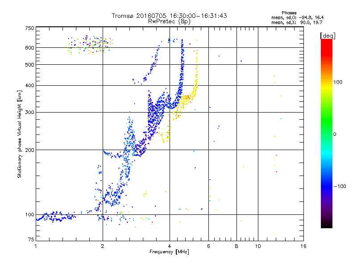Click the '[deg]' colorbar unit label
The width and height of the screenshot is (357, 268).
pyautogui.click(x=328, y=36)
